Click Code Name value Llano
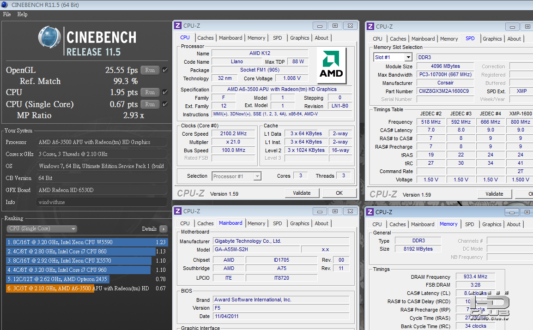 point(236,62)
